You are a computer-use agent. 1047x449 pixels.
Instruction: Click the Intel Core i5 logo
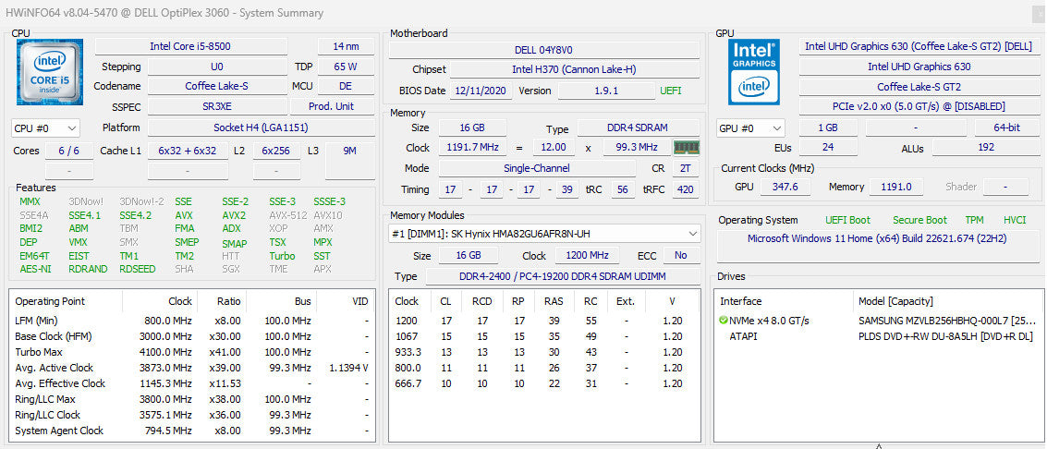tap(49, 72)
